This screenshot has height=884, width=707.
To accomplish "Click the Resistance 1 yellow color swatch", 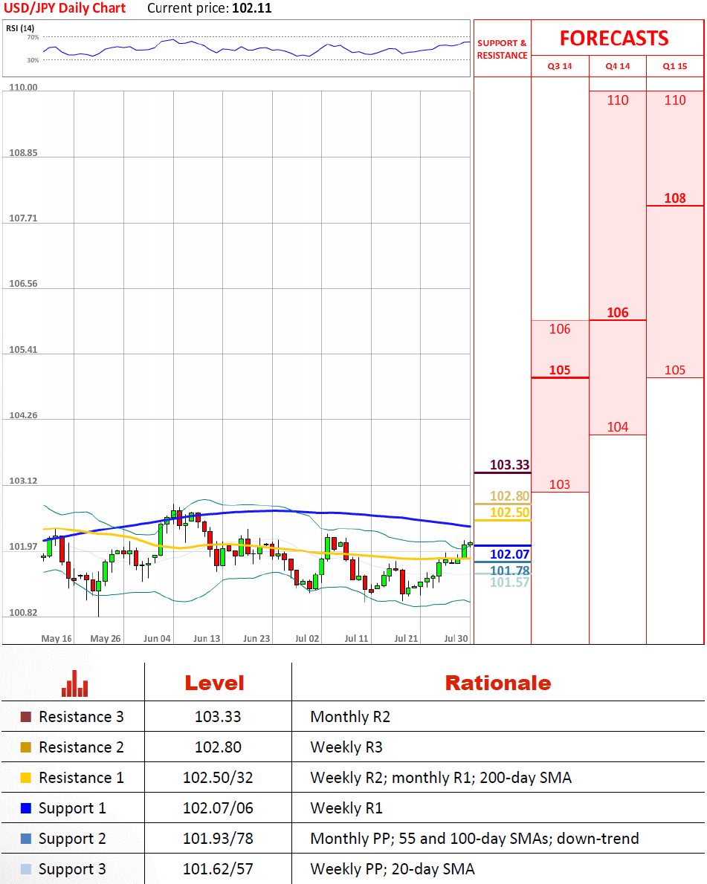I will tap(25, 778).
